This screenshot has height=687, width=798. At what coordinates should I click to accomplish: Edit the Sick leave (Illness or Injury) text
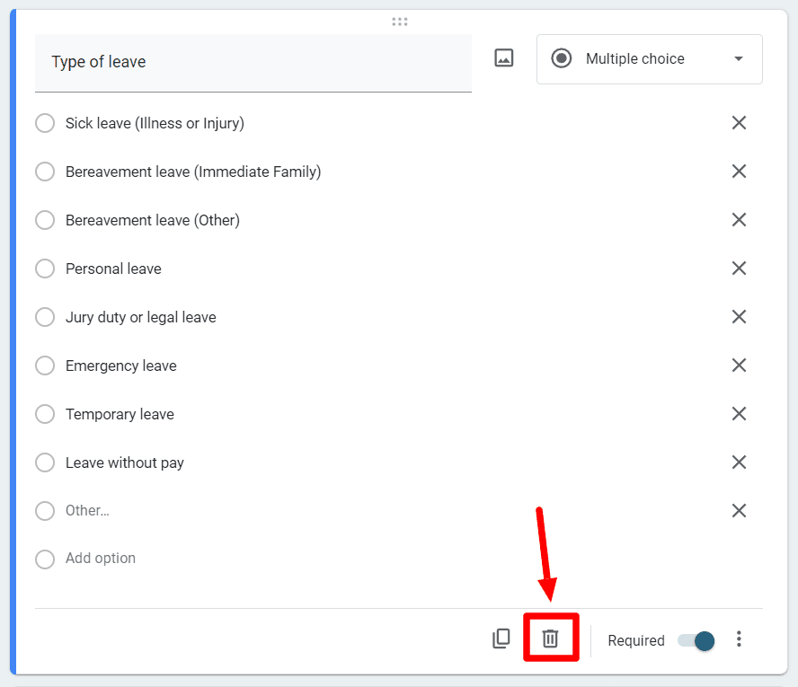point(155,124)
